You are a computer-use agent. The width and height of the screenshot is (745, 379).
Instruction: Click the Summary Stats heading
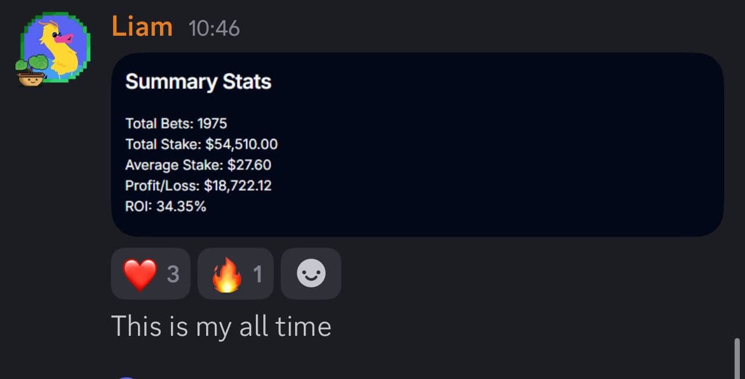[198, 82]
